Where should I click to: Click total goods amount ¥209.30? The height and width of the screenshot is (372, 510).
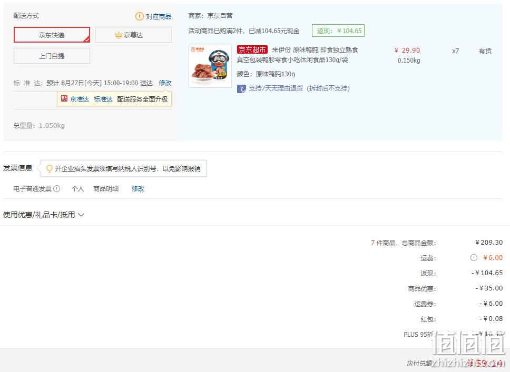(489, 243)
